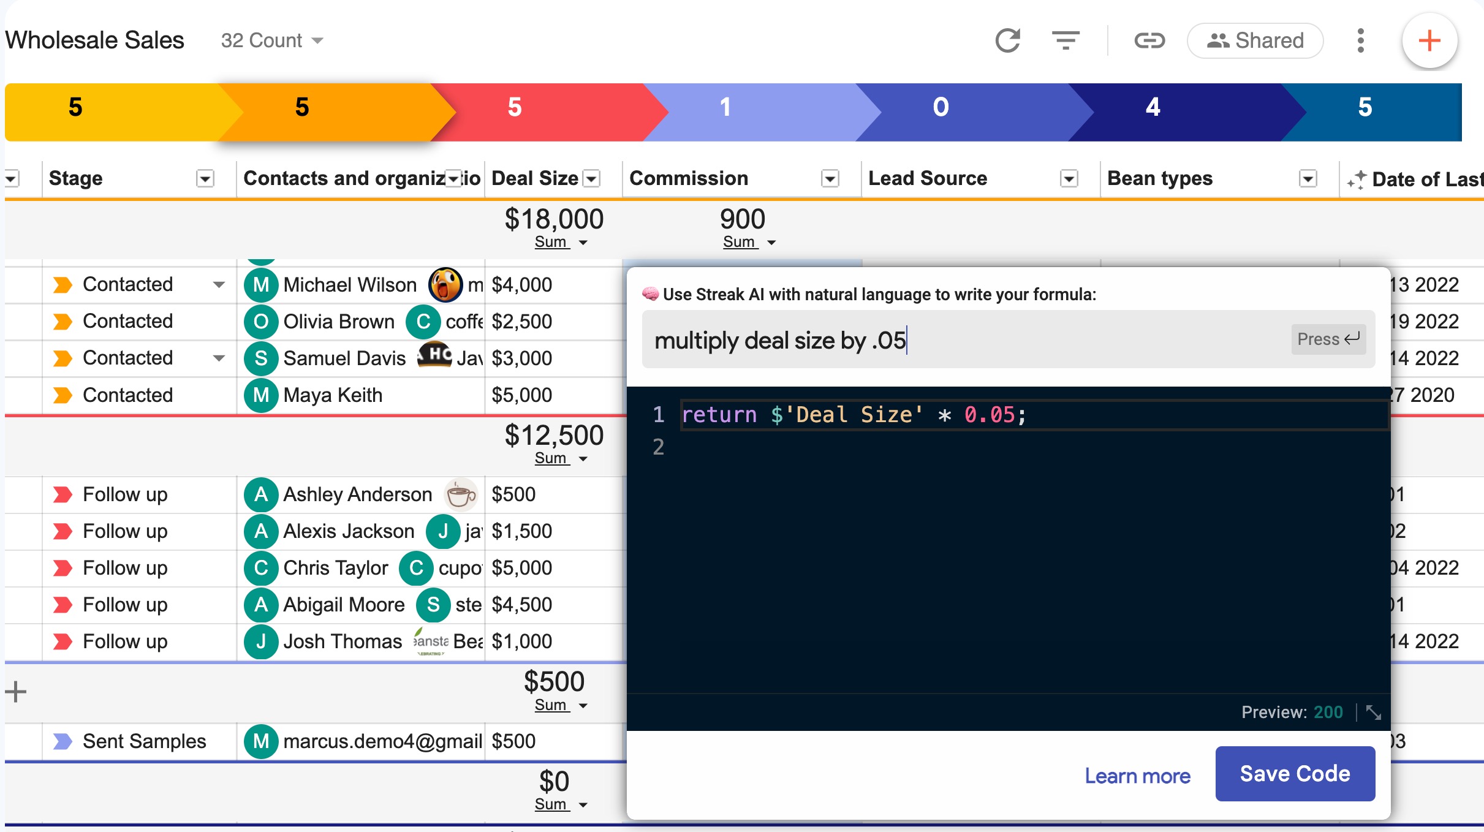Open the filter lines icon
The width and height of the screenshot is (1484, 832).
(1066, 40)
